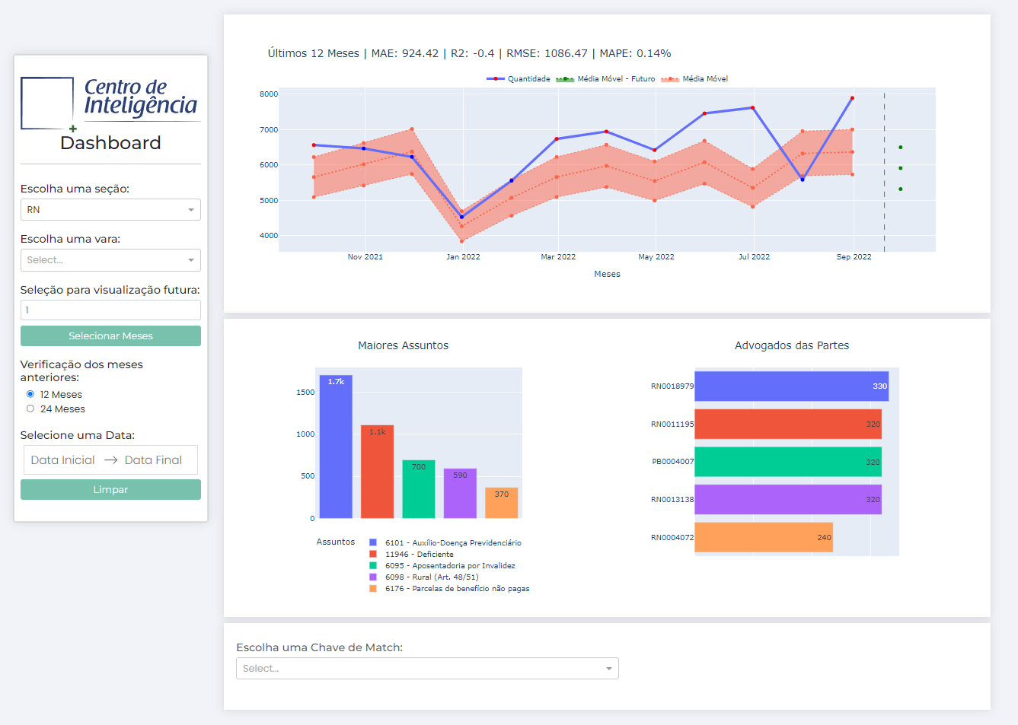
Task: Click the future months number input
Action: (110, 310)
